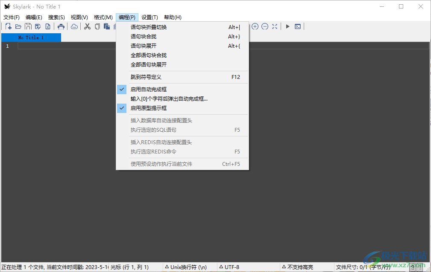Click the run play triangle icon
This screenshot has height=272, width=431.
[x=288, y=26]
